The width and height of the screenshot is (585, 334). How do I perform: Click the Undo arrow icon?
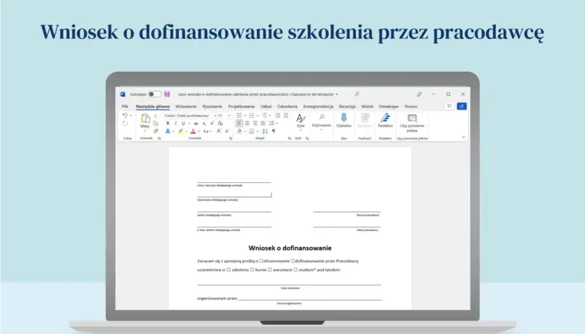(x=125, y=116)
